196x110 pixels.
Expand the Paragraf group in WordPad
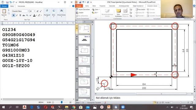[47, 13]
